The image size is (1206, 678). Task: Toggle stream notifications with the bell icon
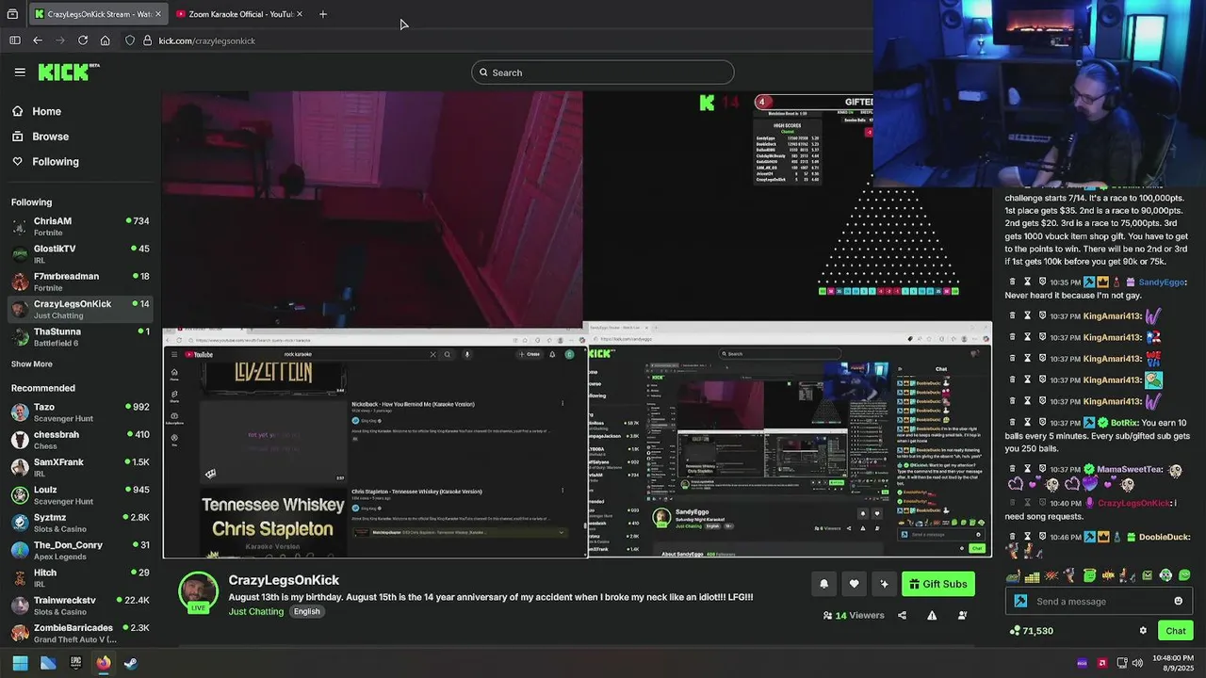click(823, 584)
